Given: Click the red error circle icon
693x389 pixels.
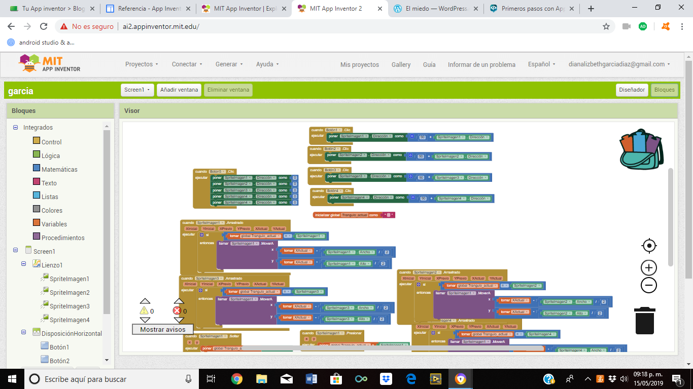Looking at the screenshot, I should [177, 310].
